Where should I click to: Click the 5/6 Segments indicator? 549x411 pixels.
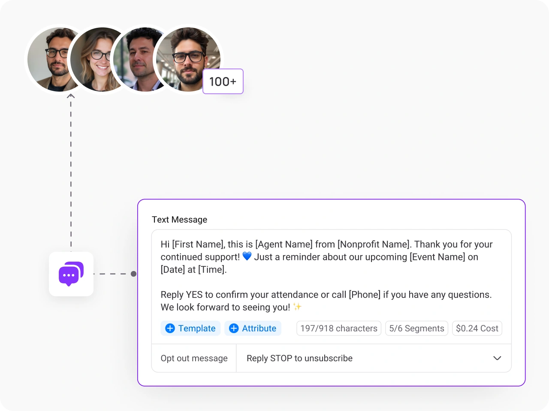(x=416, y=328)
